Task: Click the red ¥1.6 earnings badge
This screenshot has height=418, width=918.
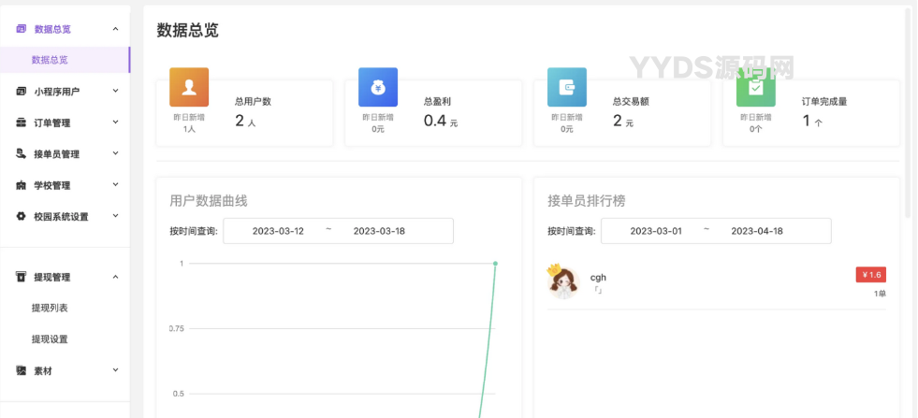Action: [870, 275]
